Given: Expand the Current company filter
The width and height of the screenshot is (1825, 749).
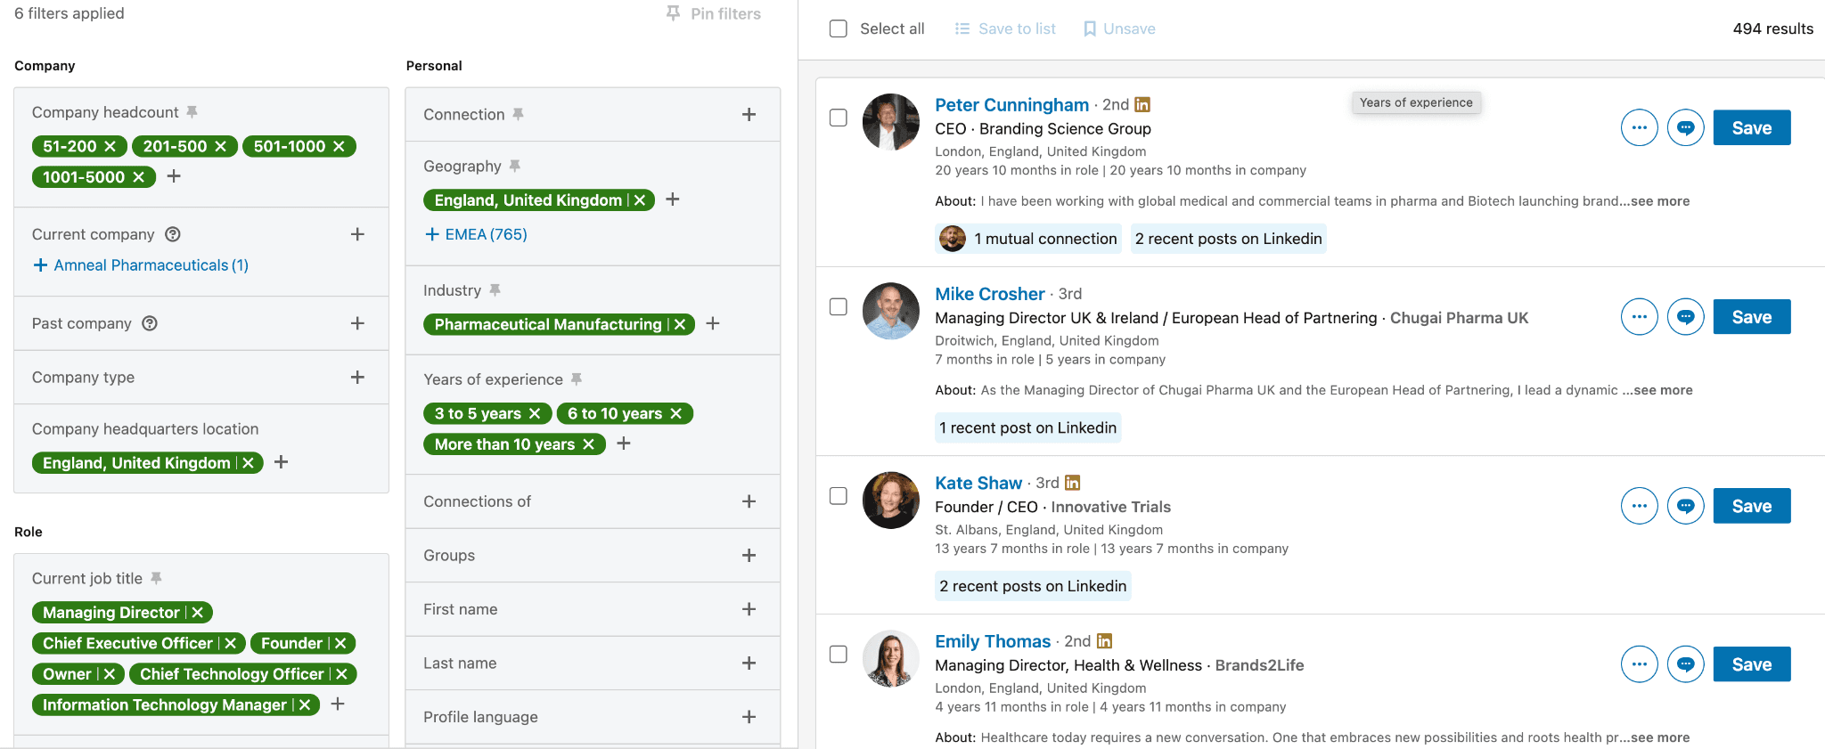Looking at the screenshot, I should (x=357, y=234).
